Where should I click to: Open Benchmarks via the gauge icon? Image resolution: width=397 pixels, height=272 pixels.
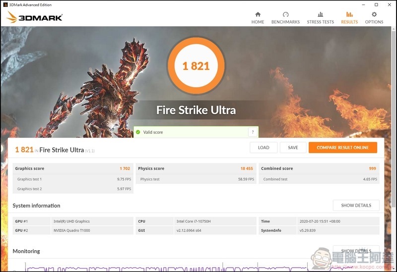[285, 14]
